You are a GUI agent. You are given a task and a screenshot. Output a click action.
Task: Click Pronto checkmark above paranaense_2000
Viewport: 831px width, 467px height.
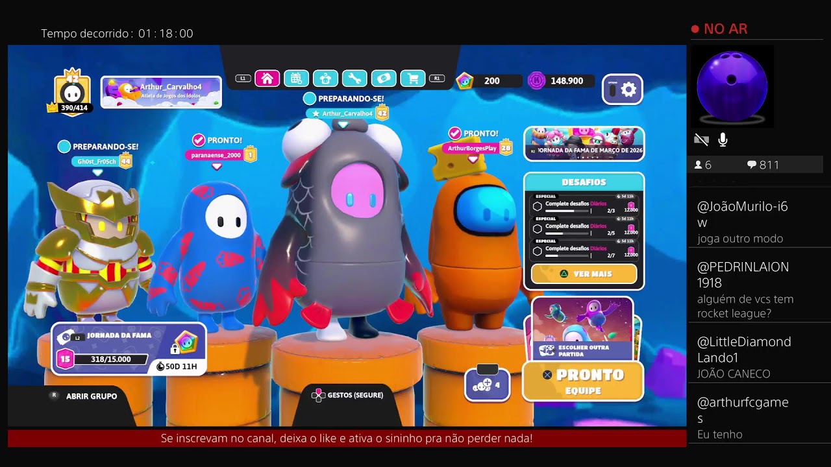pos(199,140)
